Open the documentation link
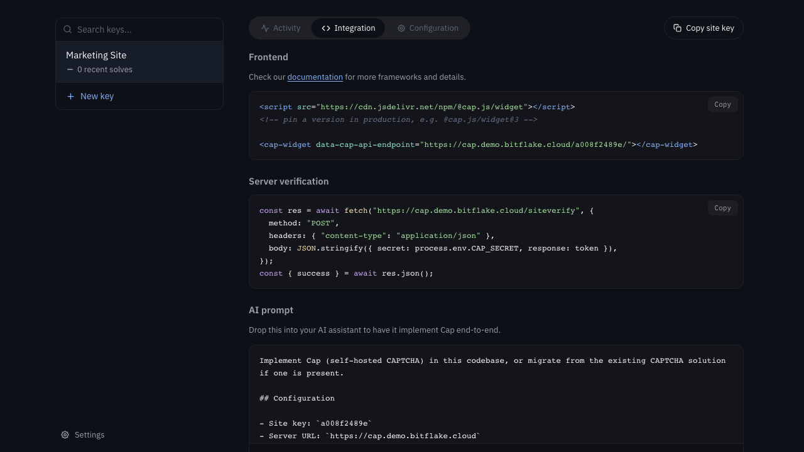This screenshot has height=452, width=804. 315,77
